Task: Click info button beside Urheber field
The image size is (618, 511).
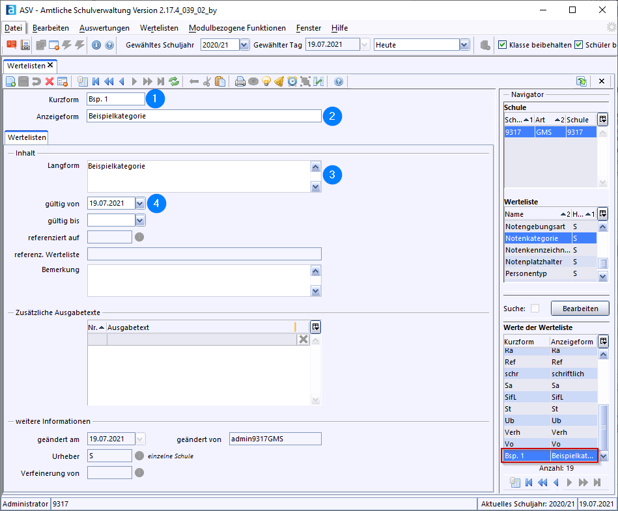Action: 139,456
